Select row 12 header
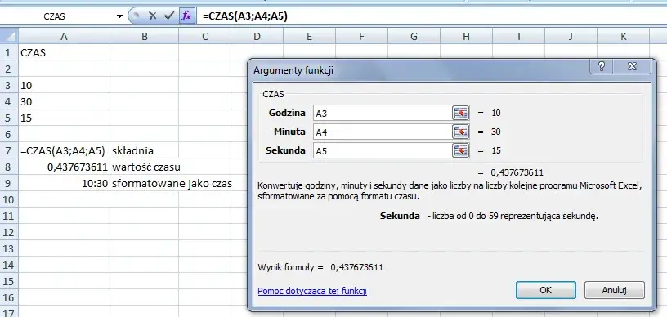Screen dimensions: 667x317 (x=9, y=232)
